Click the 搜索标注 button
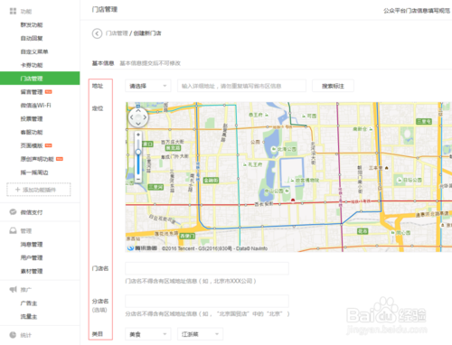452x345 pixels. (333, 86)
